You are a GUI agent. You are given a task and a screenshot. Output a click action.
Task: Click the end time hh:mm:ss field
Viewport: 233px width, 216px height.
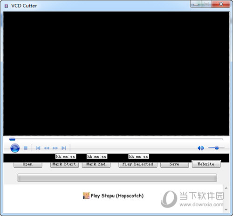click(97, 157)
